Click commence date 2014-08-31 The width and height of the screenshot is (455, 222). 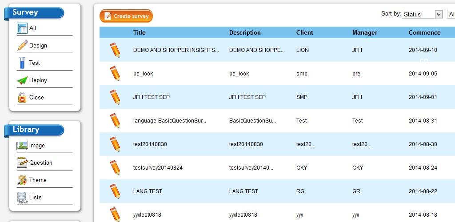pos(423,121)
